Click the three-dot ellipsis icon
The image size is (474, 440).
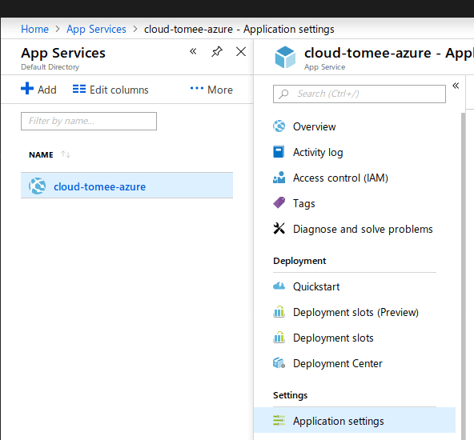pyautogui.click(x=197, y=88)
